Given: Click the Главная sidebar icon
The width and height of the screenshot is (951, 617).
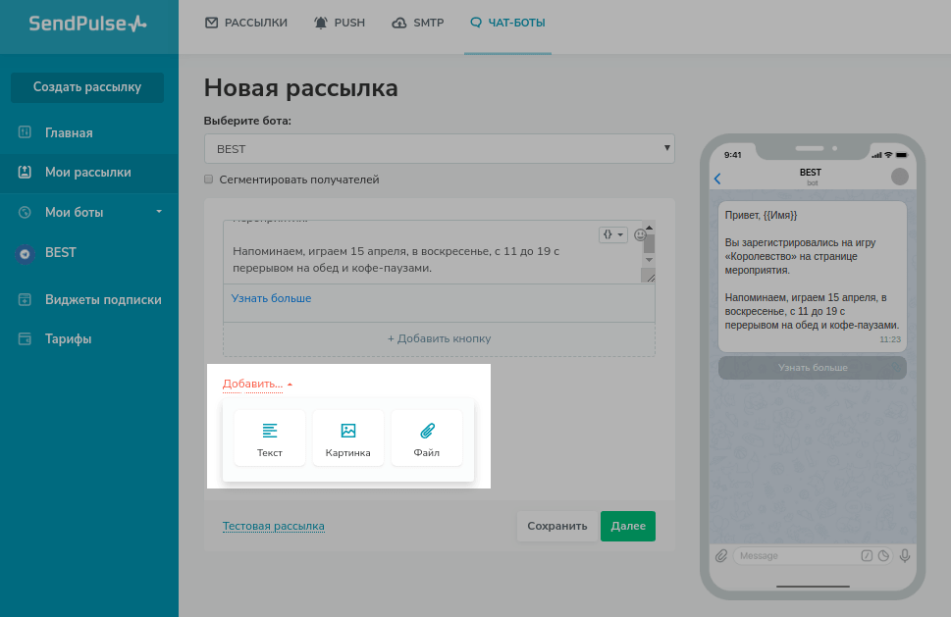Looking at the screenshot, I should tap(25, 132).
